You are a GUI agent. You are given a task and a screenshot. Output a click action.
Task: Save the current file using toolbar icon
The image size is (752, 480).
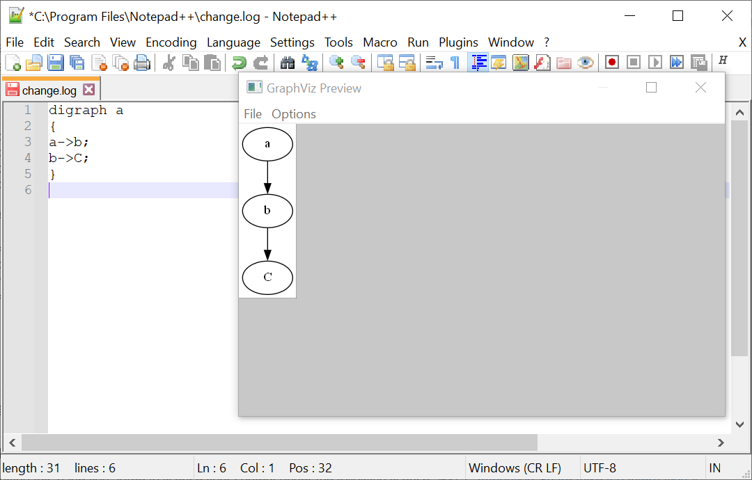coord(55,63)
